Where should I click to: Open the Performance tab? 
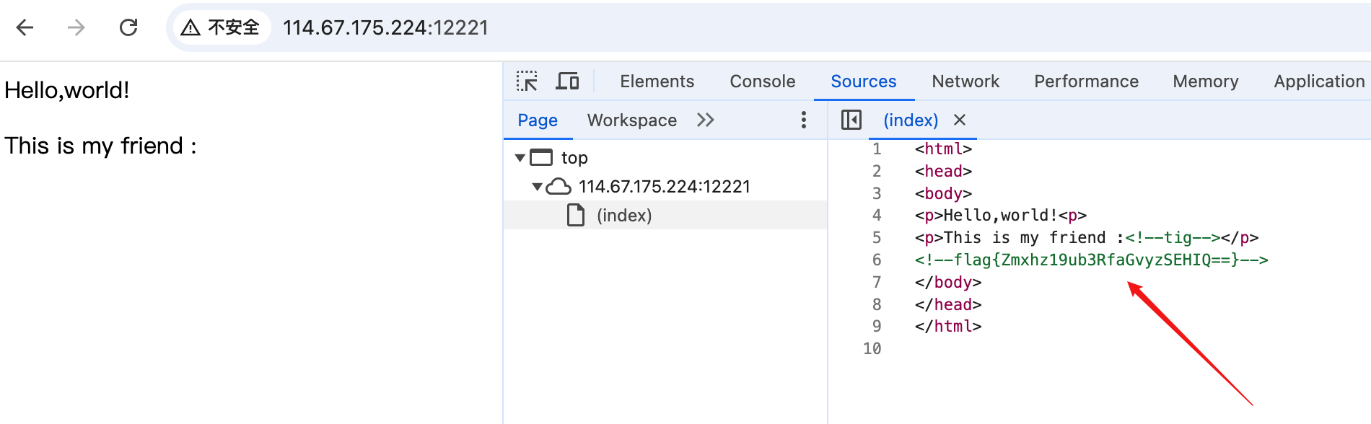[1086, 81]
